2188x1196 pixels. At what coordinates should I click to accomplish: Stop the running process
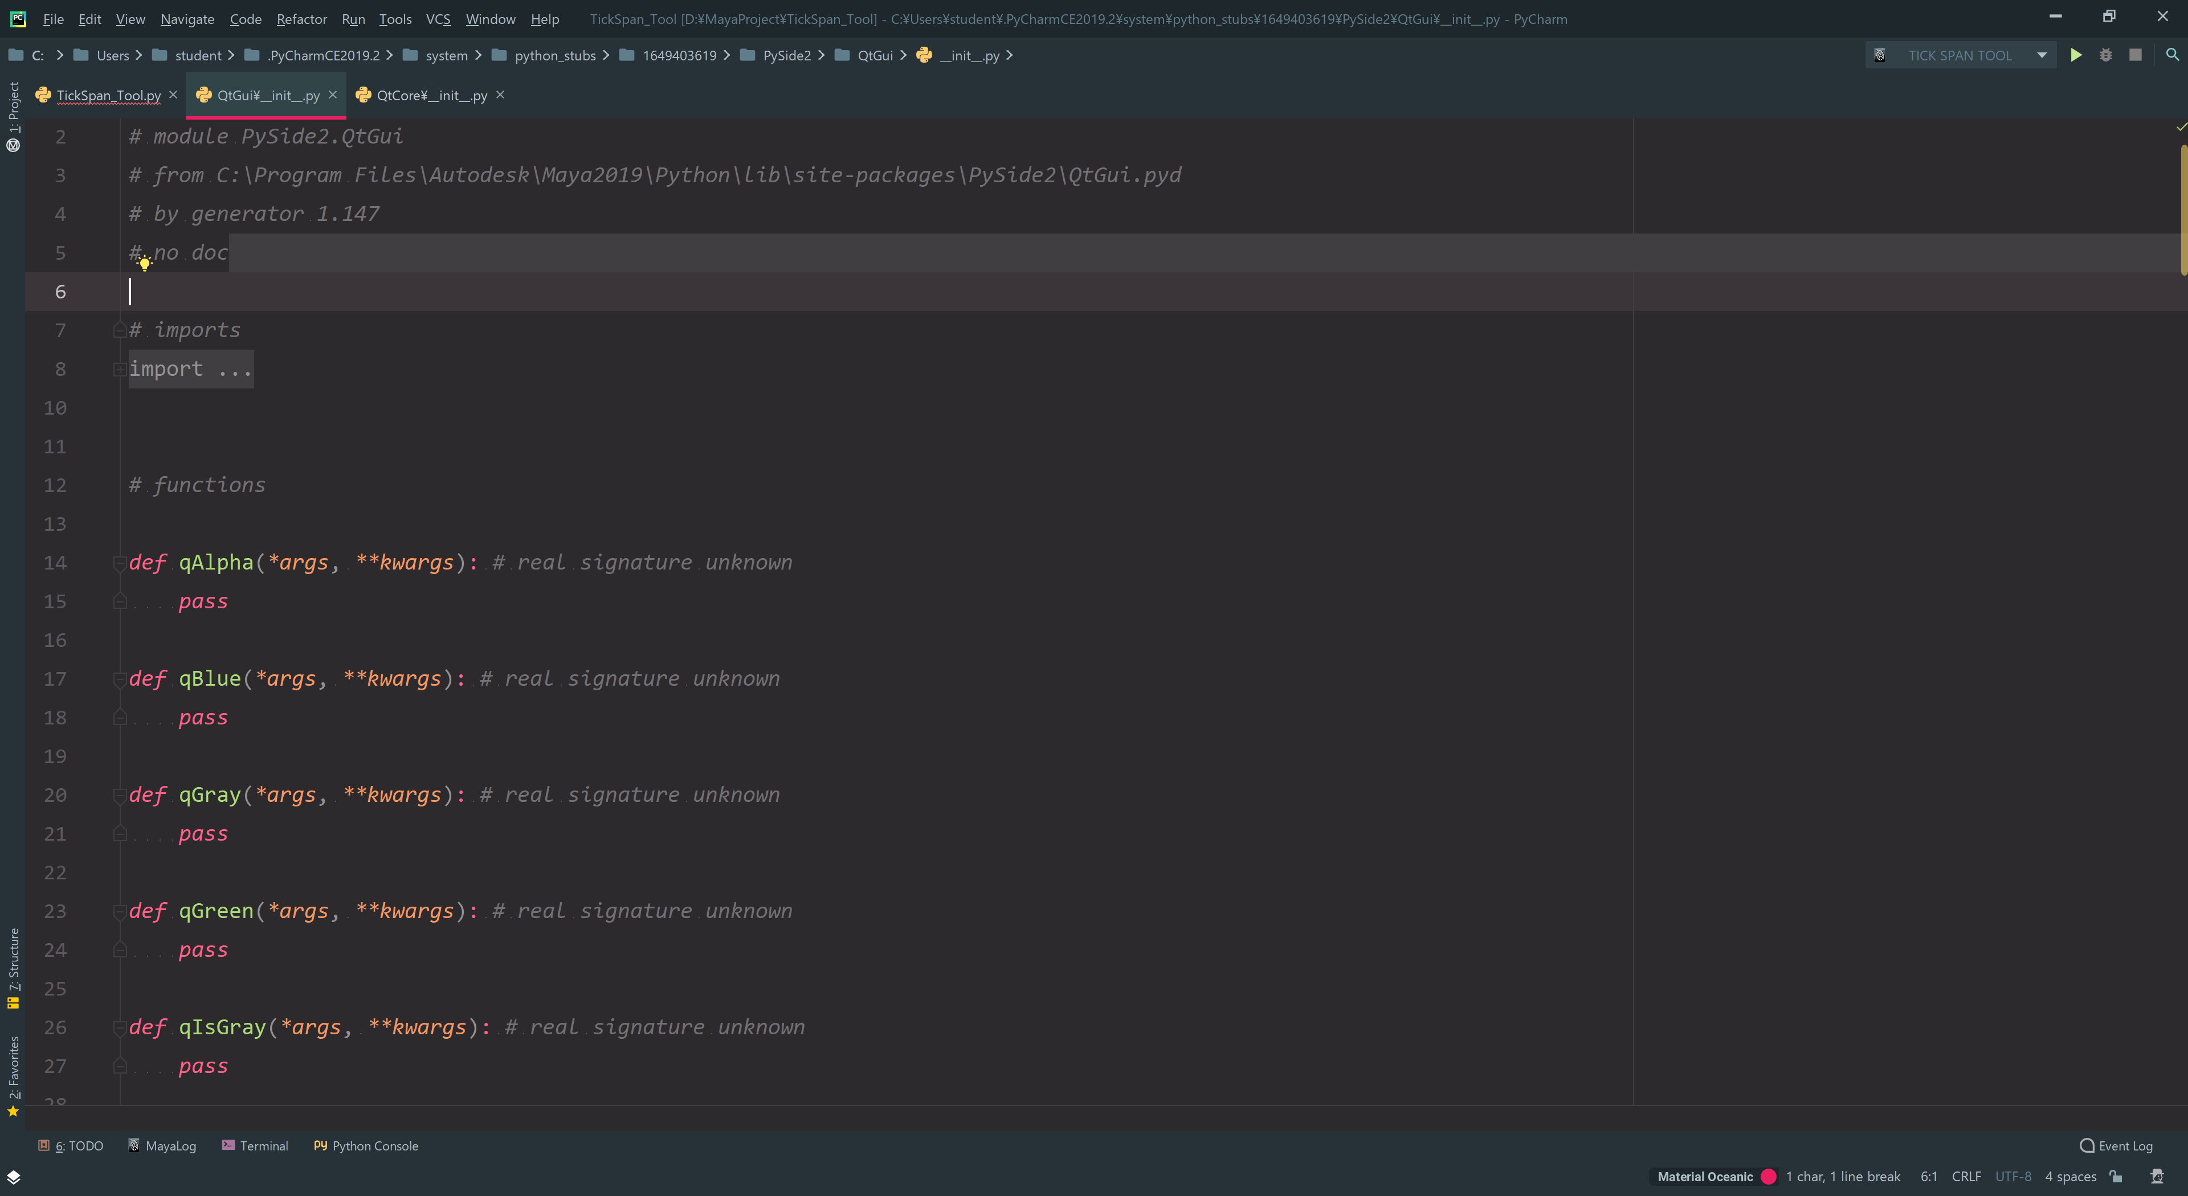pos(2136,55)
